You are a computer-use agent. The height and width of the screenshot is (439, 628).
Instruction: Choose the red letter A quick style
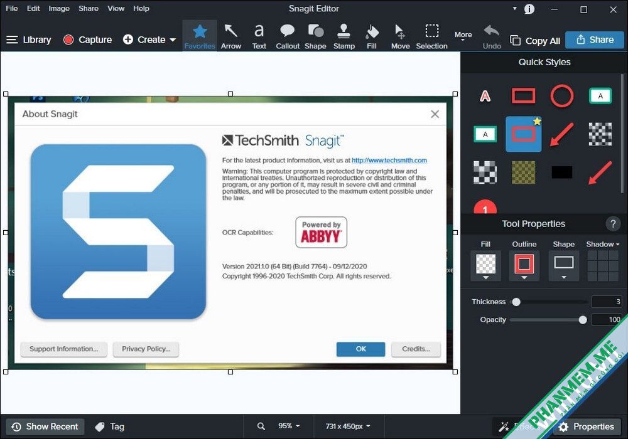click(x=485, y=96)
